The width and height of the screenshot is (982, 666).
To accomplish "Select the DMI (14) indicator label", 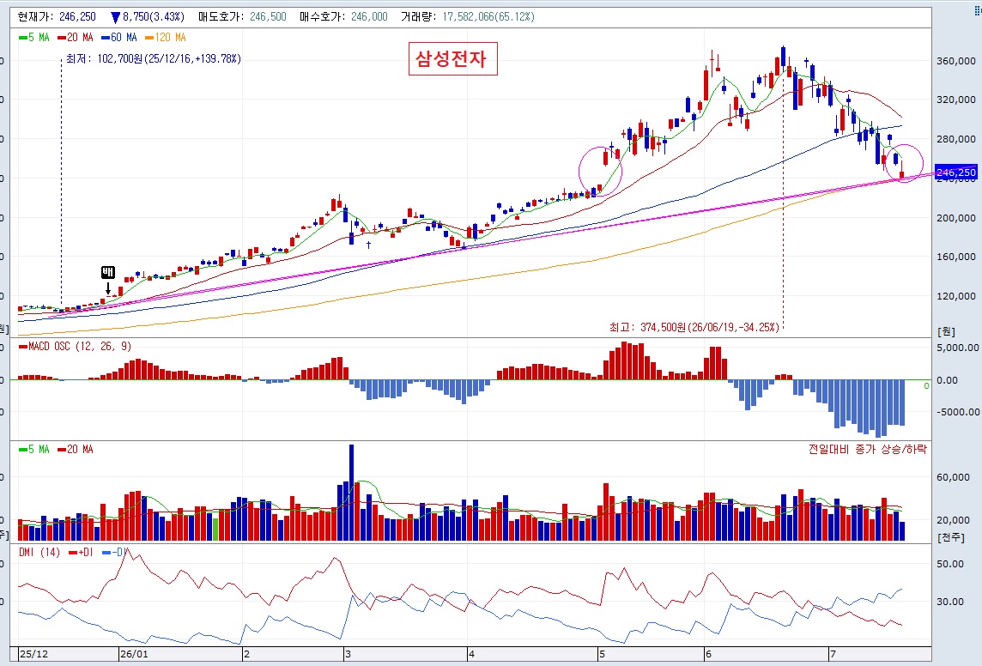I will [39, 552].
